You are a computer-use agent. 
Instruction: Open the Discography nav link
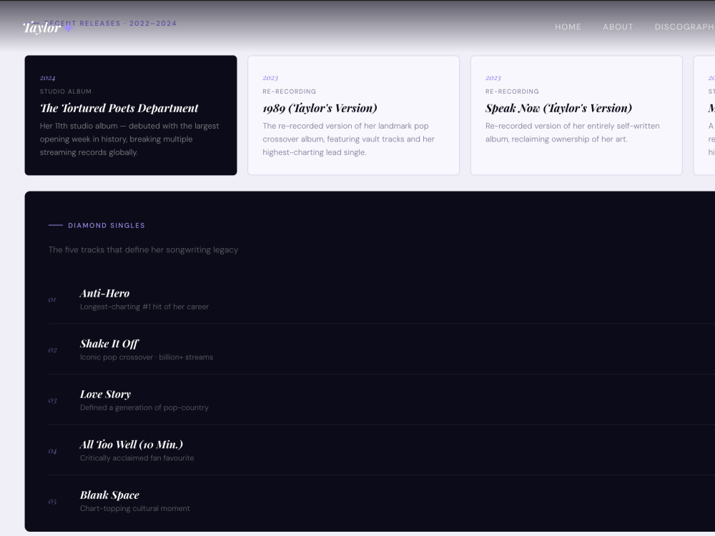coord(684,27)
